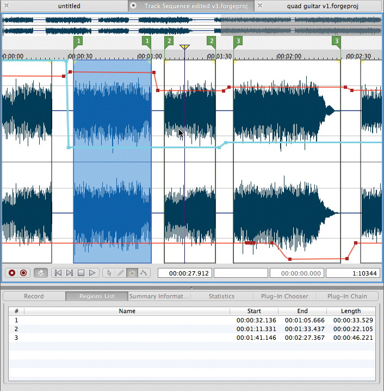The height and width of the screenshot is (391, 384).
Task: Open the Plug-In Chooser tab
Action: click(284, 296)
